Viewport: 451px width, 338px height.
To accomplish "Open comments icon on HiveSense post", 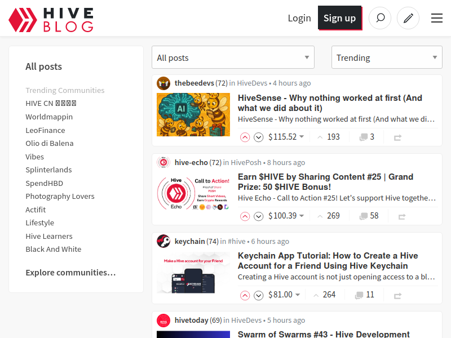I will tap(364, 137).
